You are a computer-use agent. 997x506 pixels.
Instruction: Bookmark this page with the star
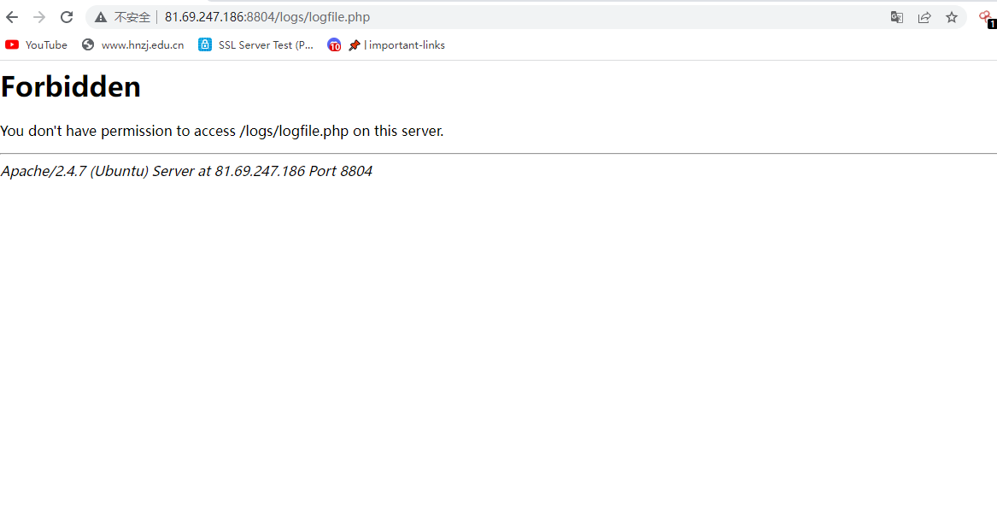tap(952, 17)
